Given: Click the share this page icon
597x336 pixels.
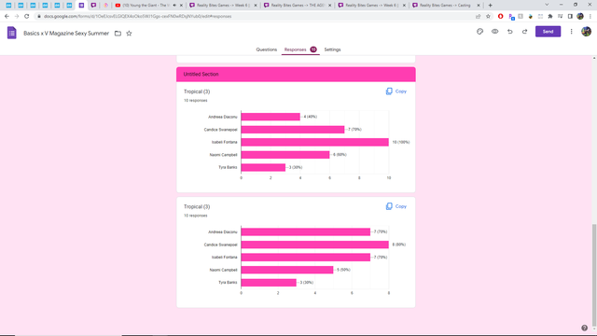Looking at the screenshot, I should 478,17.
